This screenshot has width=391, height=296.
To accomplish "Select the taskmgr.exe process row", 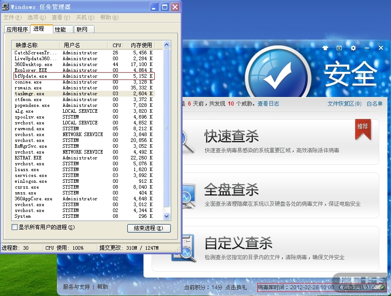I will coord(84,94).
